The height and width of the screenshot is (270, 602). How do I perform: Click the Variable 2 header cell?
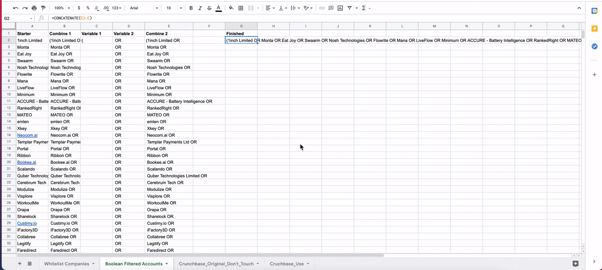(x=129, y=33)
